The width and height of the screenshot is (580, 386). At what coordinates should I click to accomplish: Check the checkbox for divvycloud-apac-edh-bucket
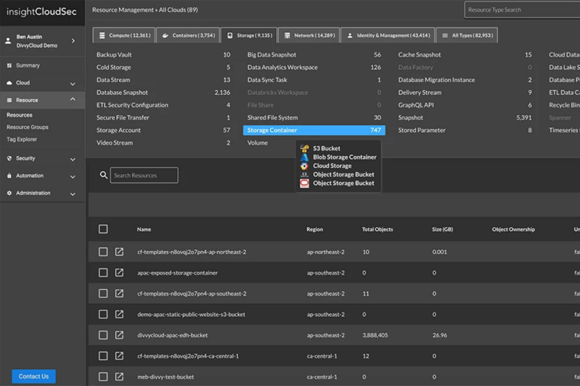tap(103, 335)
